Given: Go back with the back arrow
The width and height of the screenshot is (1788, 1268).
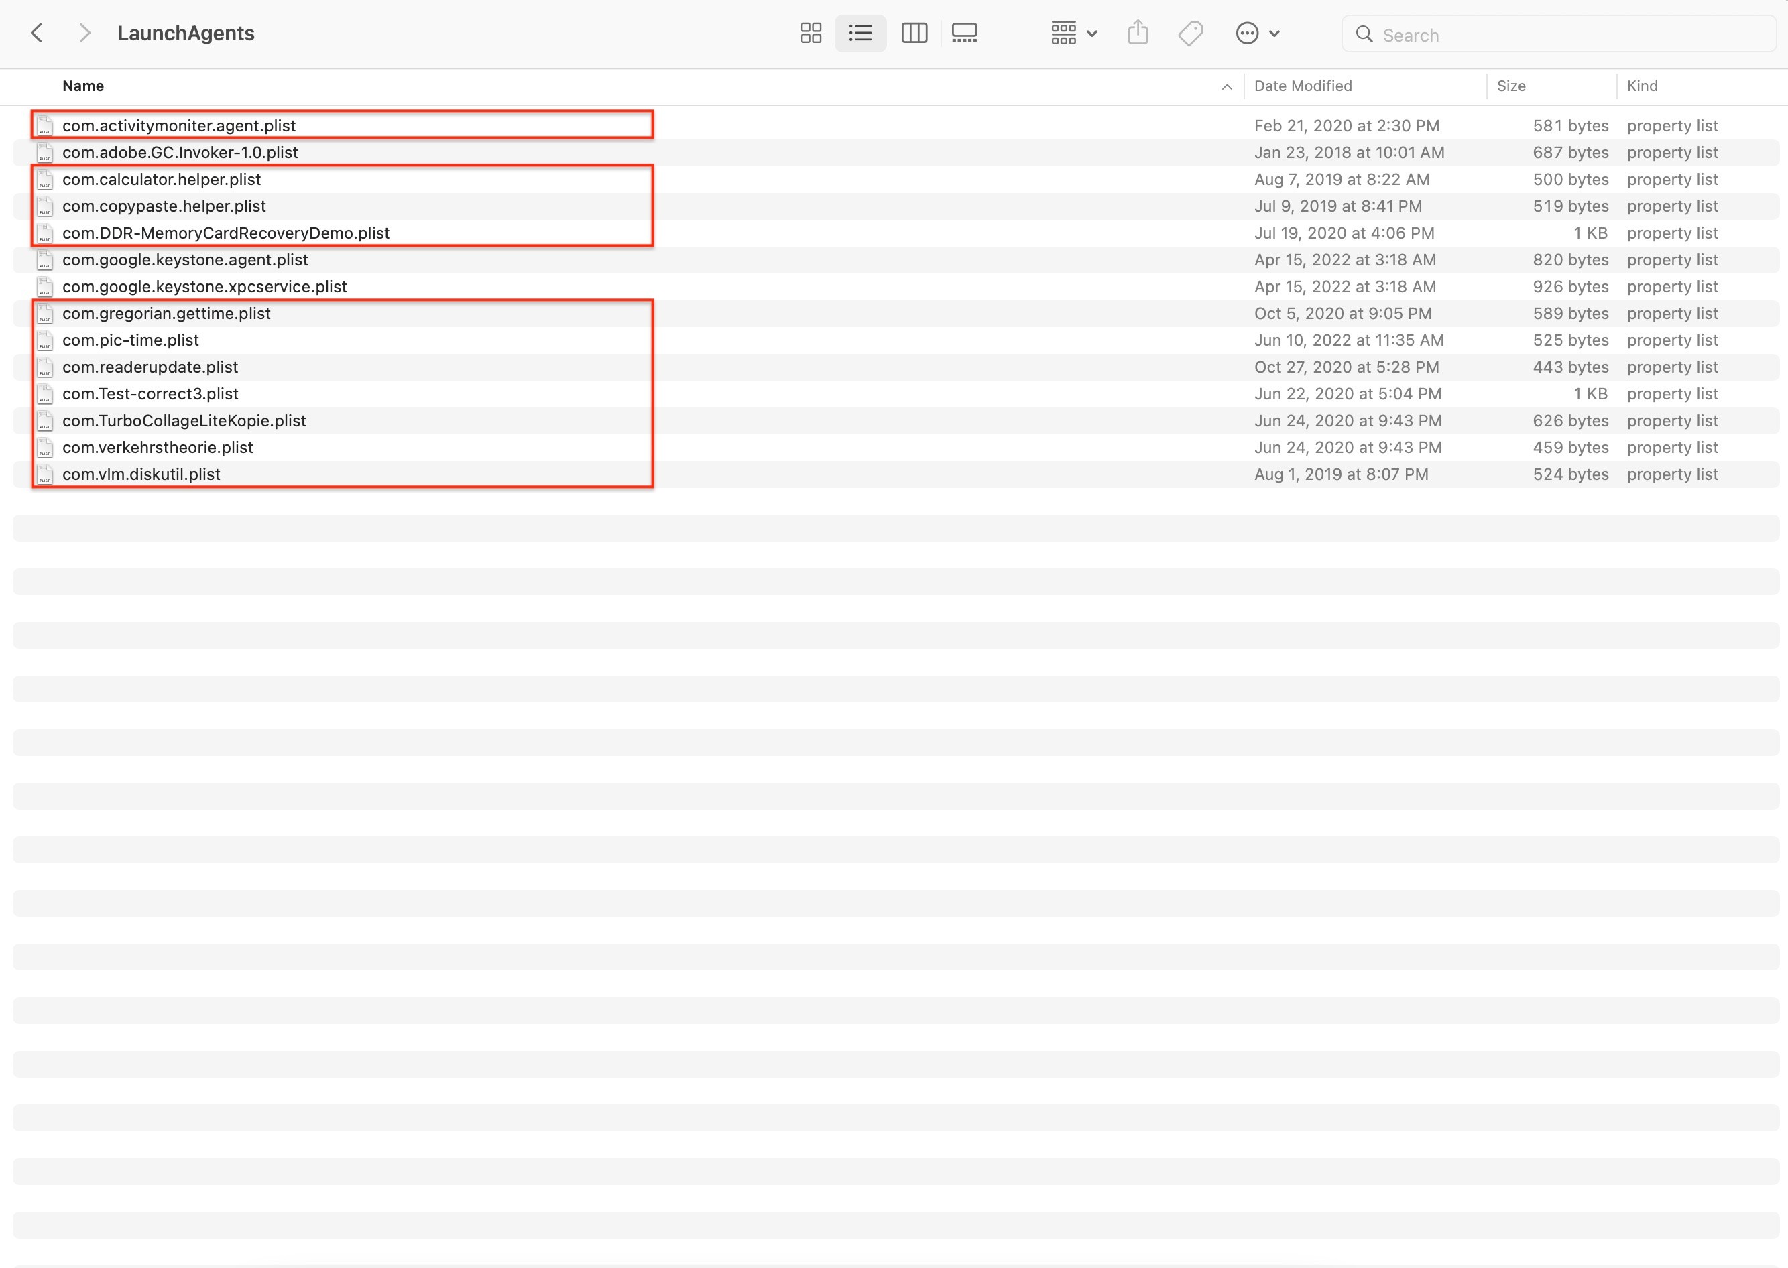Looking at the screenshot, I should [x=37, y=33].
